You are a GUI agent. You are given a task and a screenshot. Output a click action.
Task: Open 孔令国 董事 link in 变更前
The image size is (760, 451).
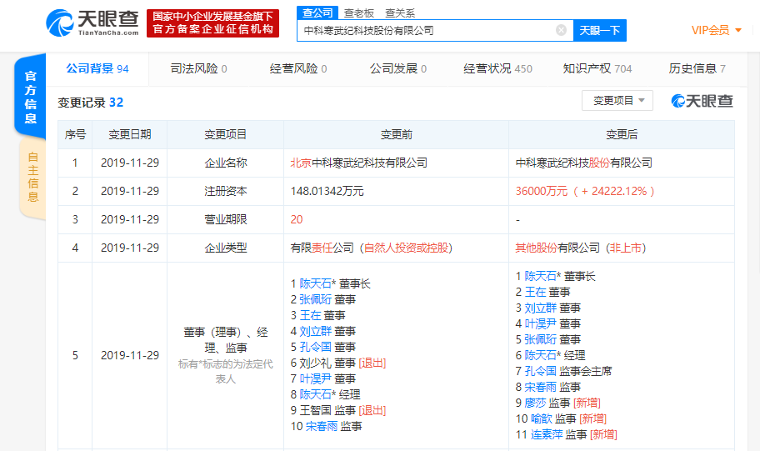(316, 348)
